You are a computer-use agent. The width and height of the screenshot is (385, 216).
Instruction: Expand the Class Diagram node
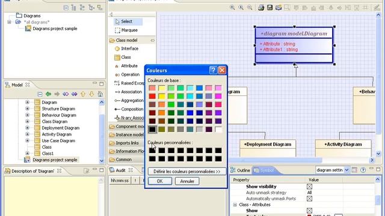pos(27,121)
